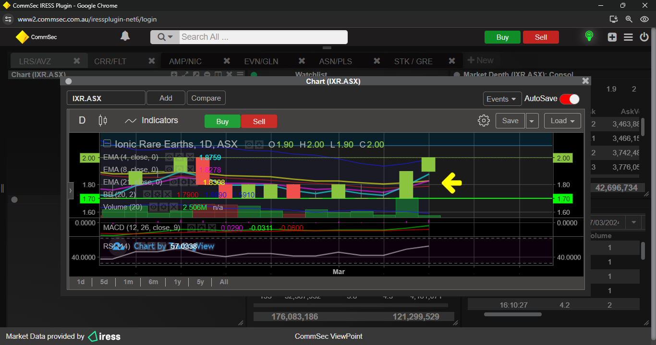Click the IXR.ASX symbol input field
Screen dimensions: 656x345
(106, 98)
